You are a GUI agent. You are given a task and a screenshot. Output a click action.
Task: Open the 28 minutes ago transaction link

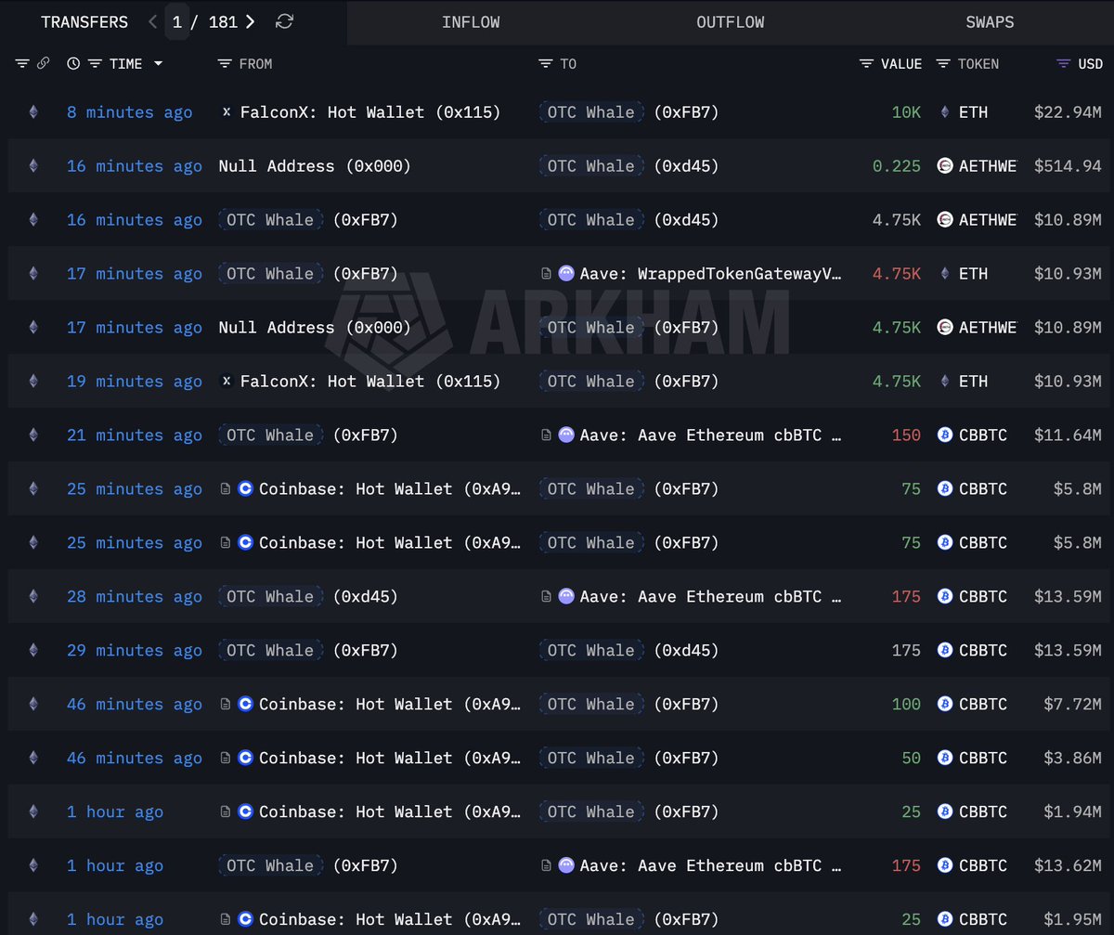tap(134, 597)
